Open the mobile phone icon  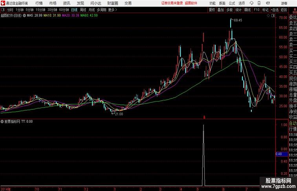point(259,3)
